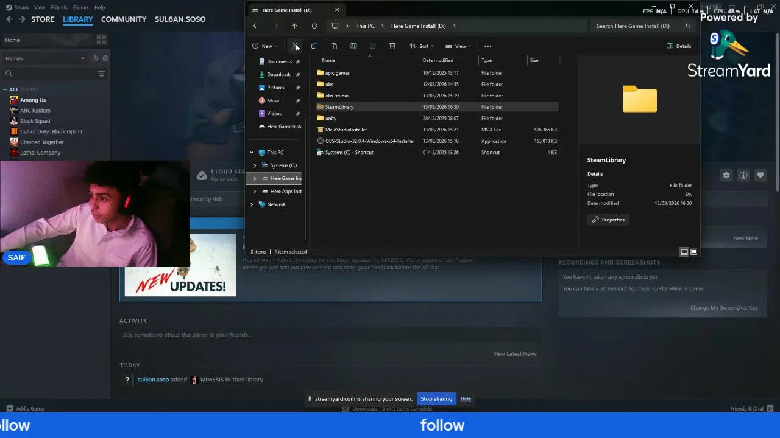The width and height of the screenshot is (780, 438).
Task: Click the Rename icon in File Explorer toolbar
Action: [x=353, y=46]
